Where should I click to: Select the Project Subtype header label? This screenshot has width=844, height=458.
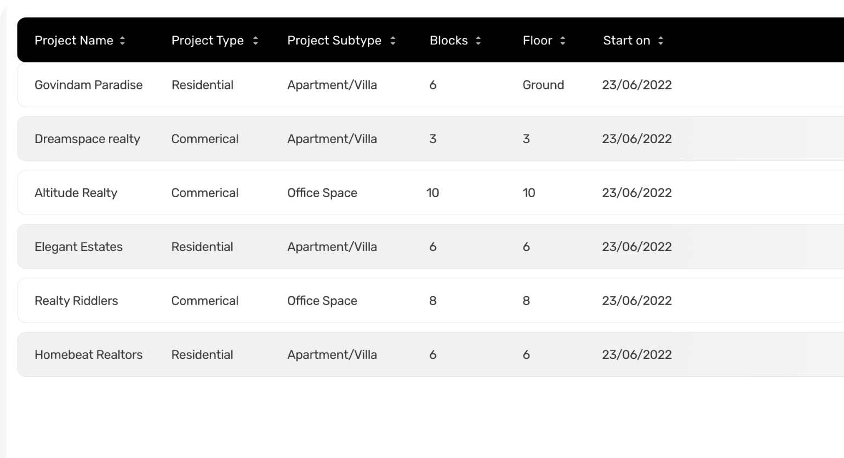click(334, 41)
